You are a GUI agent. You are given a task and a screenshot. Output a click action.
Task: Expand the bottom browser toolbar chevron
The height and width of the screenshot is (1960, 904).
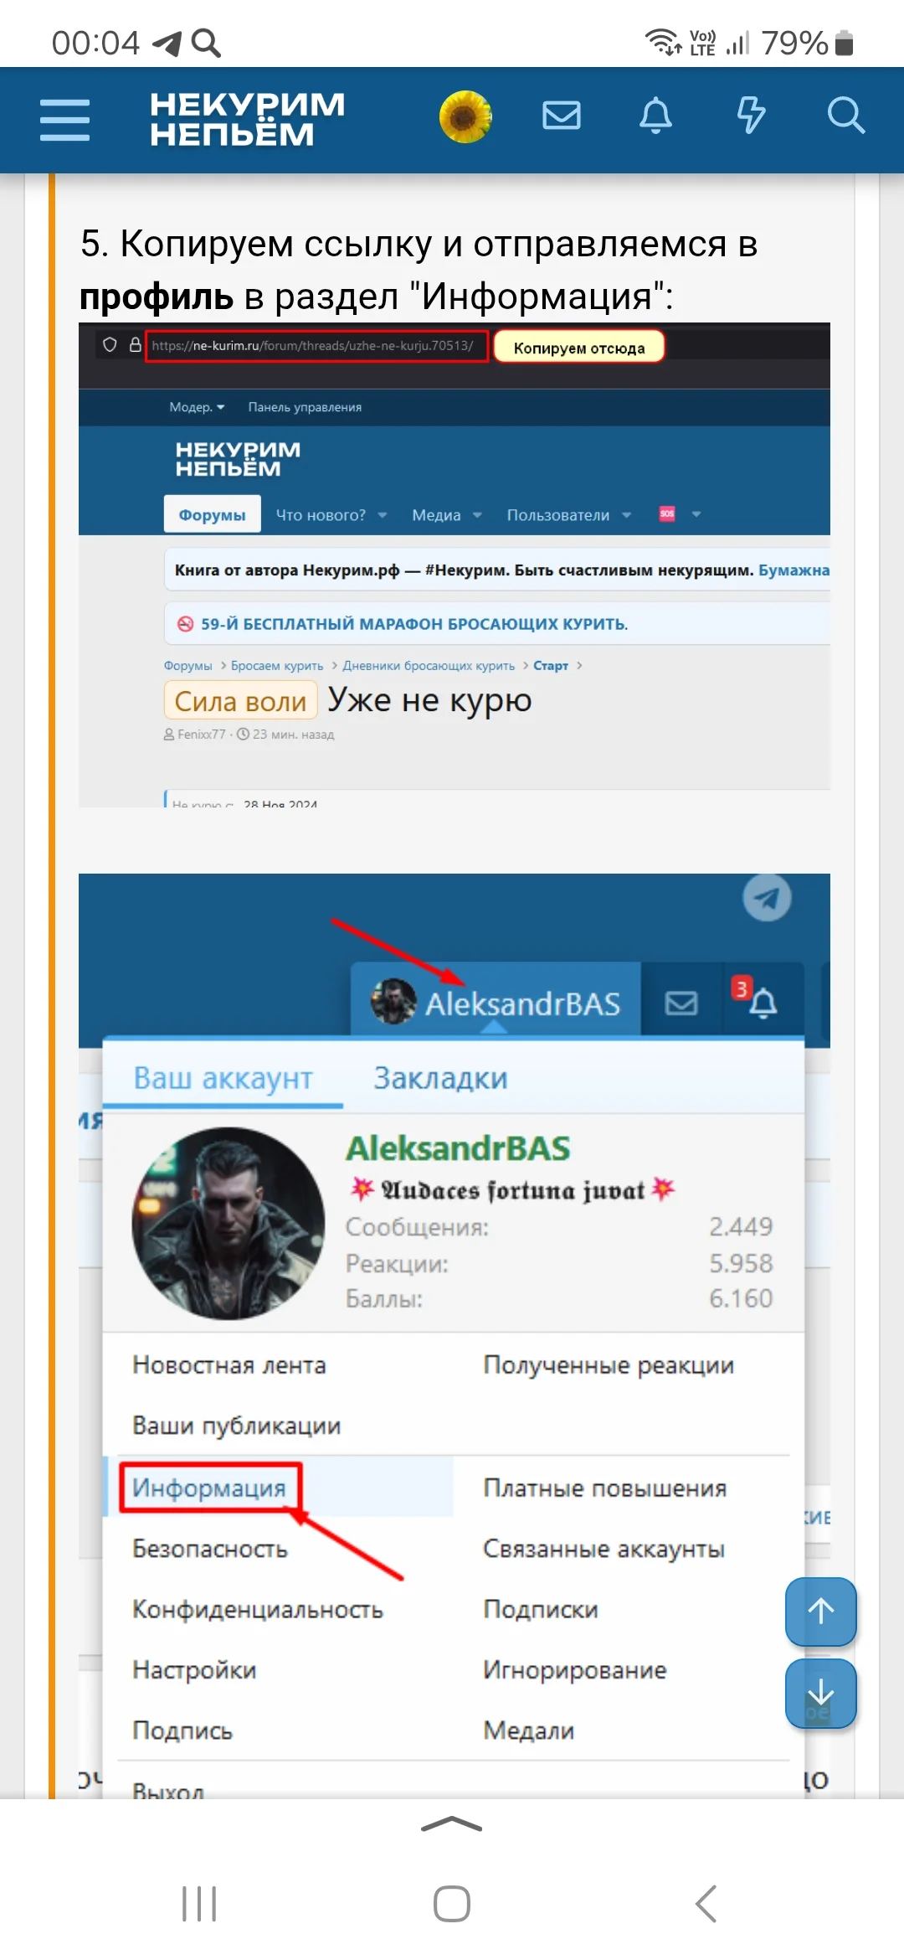(x=452, y=1824)
